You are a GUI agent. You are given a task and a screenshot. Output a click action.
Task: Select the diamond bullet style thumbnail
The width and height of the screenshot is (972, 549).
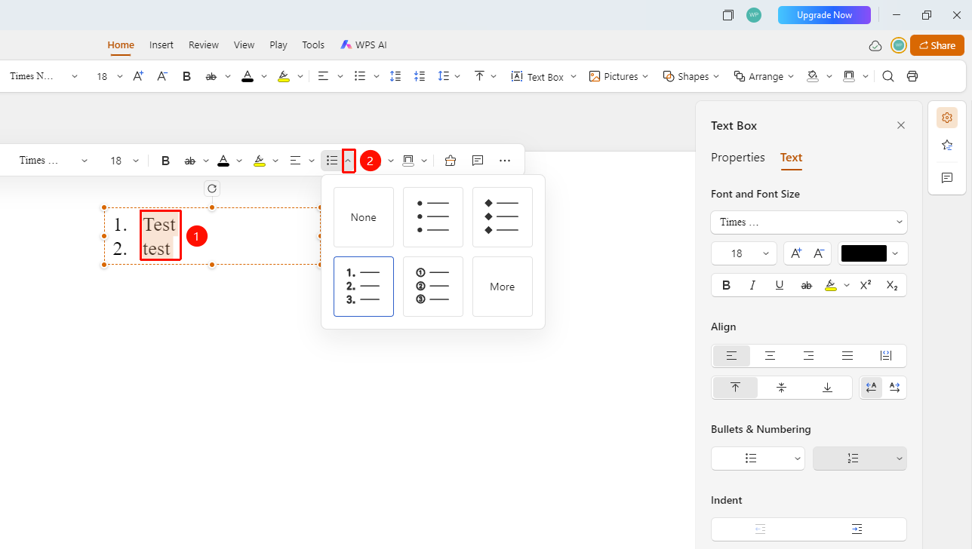click(x=503, y=217)
